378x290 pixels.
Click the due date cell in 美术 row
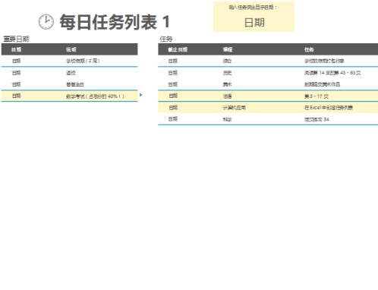pyautogui.click(x=173, y=84)
